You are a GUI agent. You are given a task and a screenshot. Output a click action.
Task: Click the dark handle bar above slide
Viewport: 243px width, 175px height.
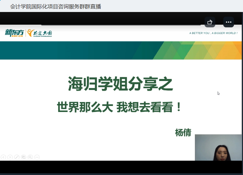(x=120, y=24)
